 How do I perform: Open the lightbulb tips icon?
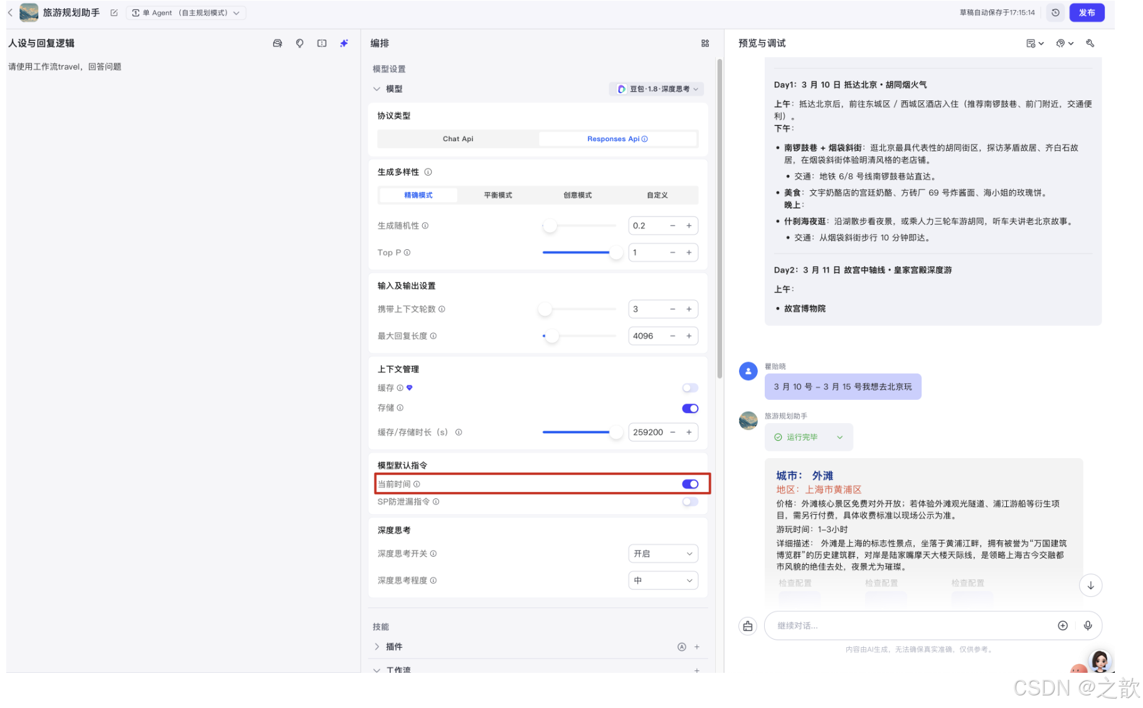click(300, 43)
